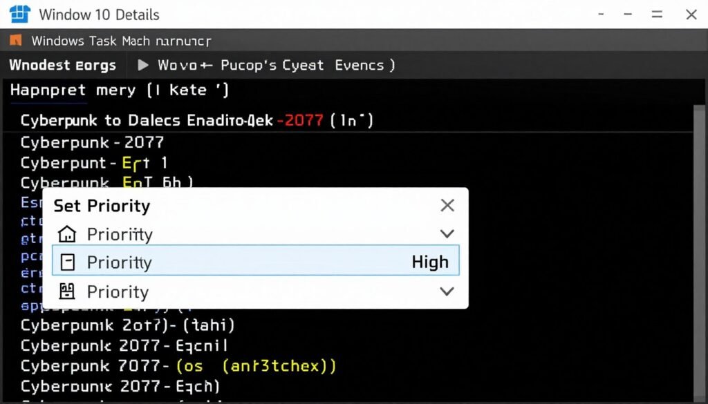This screenshot has height=404, width=708.
Task: Click the save icon next to the bottom Priority row
Action: (67, 291)
